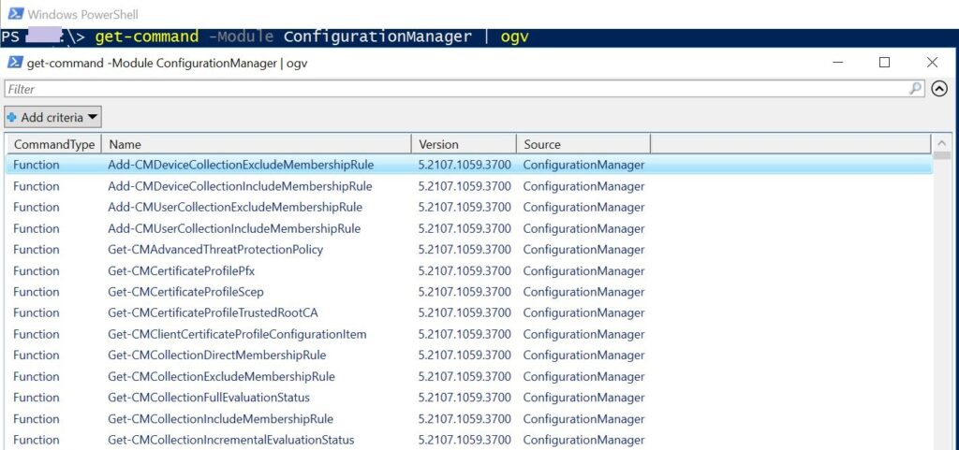The width and height of the screenshot is (959, 450).
Task: Click Version cell of Get-CMCertificateProfilePfx row
Action: click(465, 270)
